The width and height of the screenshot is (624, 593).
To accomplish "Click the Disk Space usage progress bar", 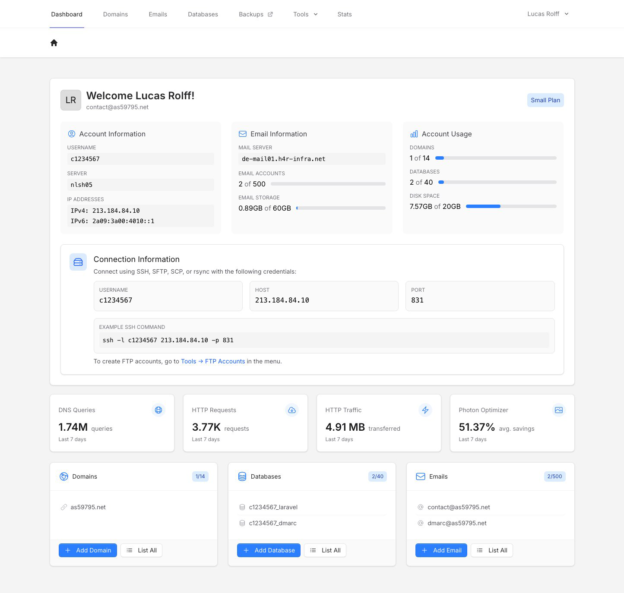I will tap(511, 206).
